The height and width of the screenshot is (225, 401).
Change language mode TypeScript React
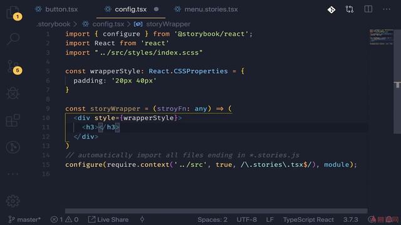tap(308, 219)
